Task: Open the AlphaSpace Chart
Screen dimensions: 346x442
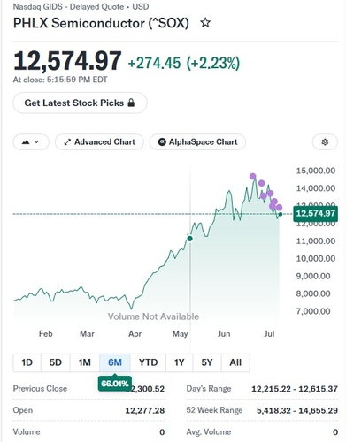Action: pyautogui.click(x=197, y=142)
